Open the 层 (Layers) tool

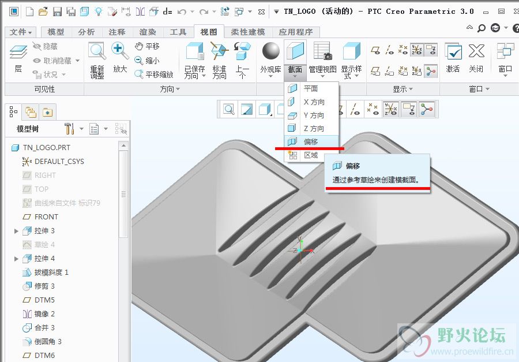click(x=18, y=57)
